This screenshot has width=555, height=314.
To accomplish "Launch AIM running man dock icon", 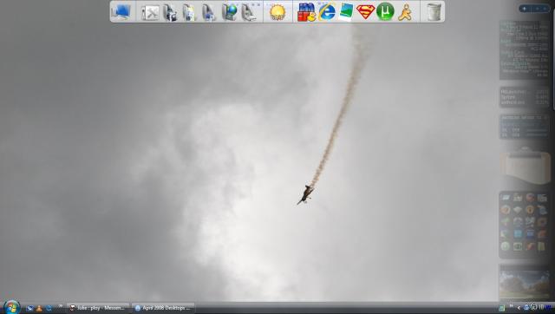I will 405,12.
